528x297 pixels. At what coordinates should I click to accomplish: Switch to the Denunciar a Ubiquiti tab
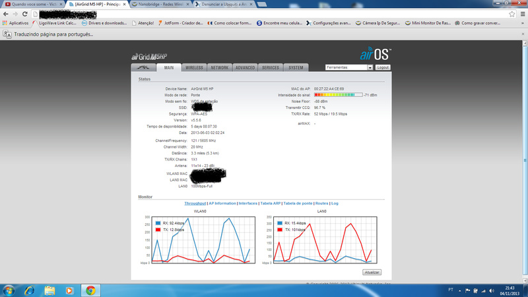(x=224, y=5)
